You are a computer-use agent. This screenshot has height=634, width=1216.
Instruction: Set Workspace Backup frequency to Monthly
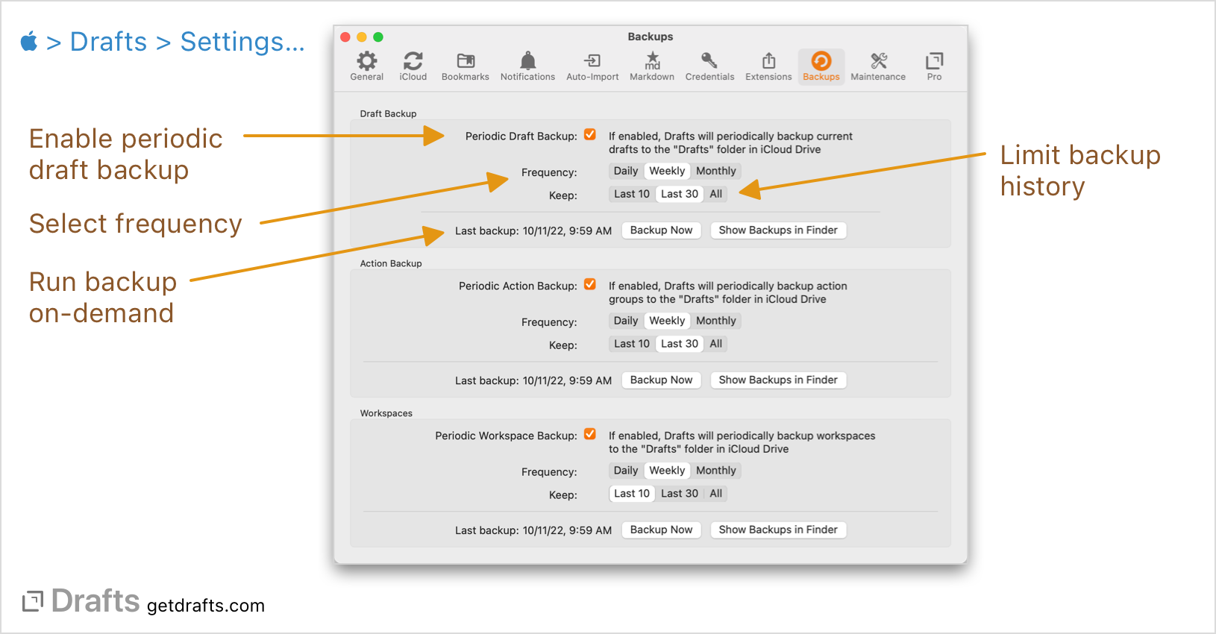pyautogui.click(x=716, y=471)
